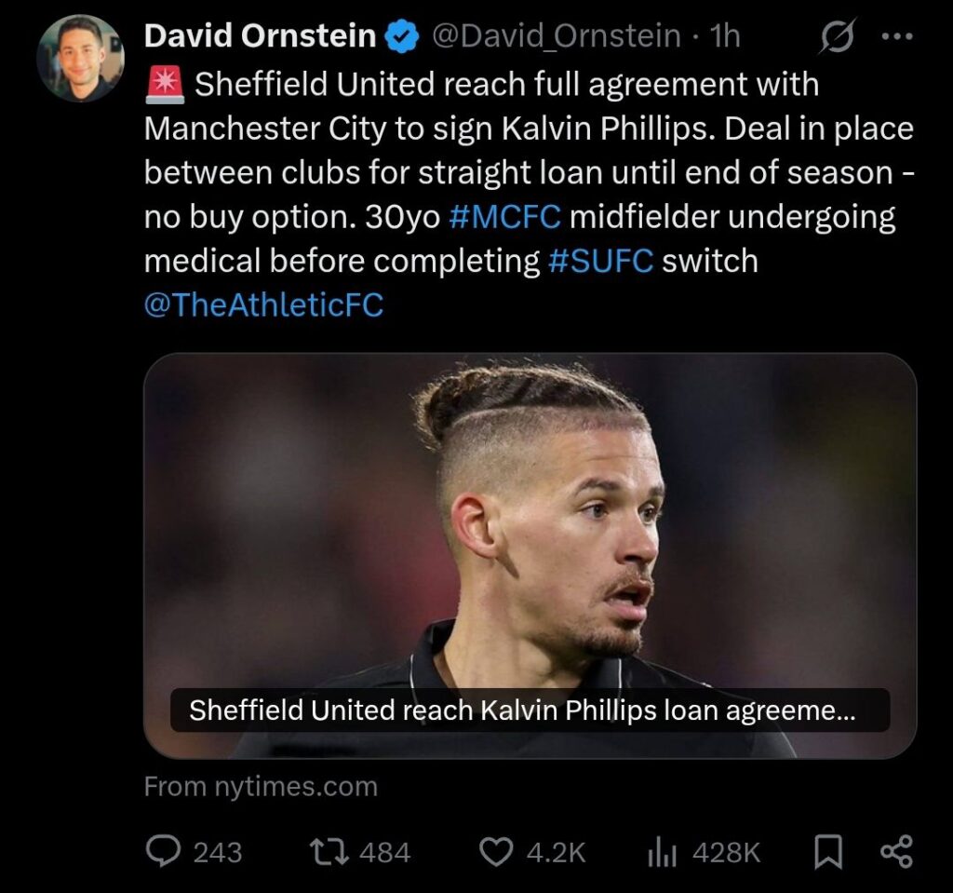
Task: Open the #MCFC hashtag
Action: coord(503,217)
